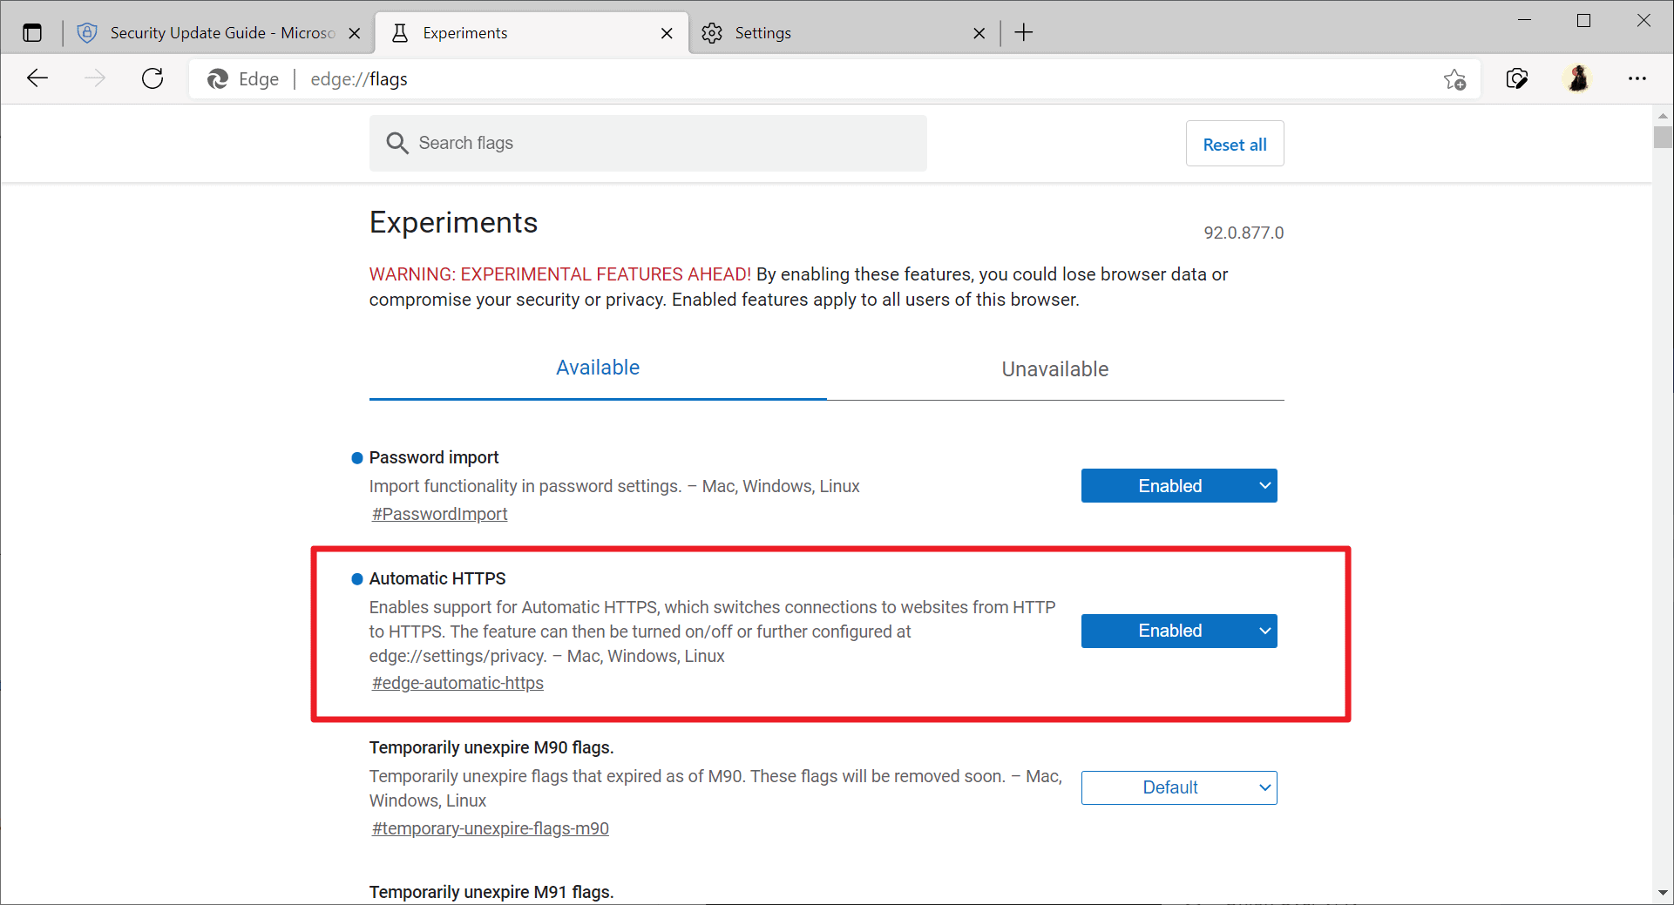The image size is (1674, 905).
Task: Minimize the Edge window
Action: coord(1525,20)
